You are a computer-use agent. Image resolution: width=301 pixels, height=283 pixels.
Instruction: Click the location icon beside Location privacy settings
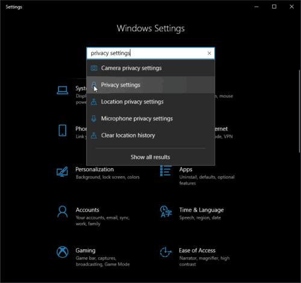pyautogui.click(x=94, y=102)
